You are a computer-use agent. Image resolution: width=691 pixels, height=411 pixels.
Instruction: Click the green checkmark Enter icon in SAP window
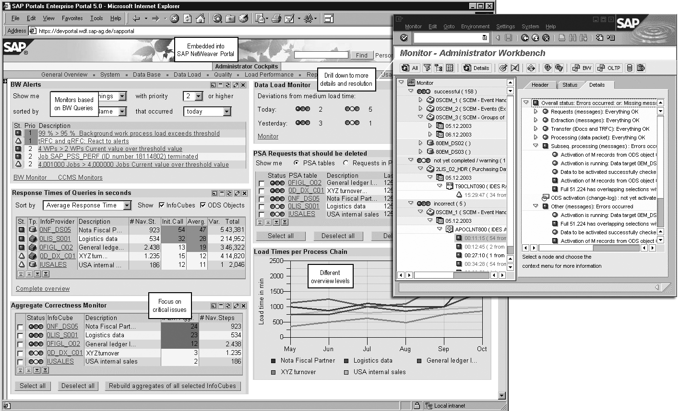tap(404, 38)
